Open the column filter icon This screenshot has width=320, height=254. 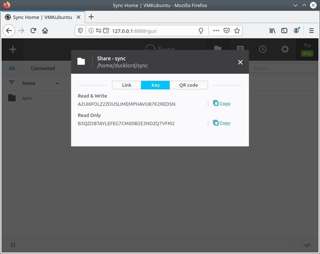coord(11,82)
